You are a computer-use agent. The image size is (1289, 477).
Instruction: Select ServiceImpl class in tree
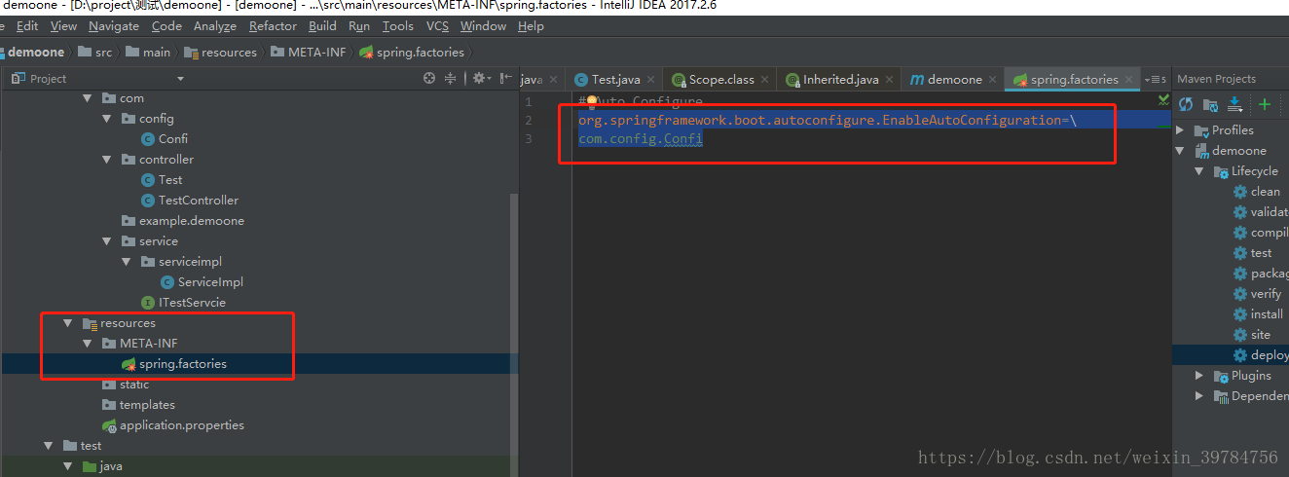[x=210, y=282]
